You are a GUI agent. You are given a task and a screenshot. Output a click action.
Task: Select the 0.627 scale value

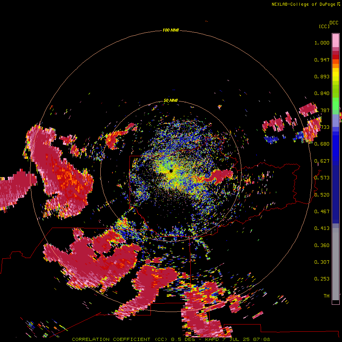pyautogui.click(x=322, y=161)
